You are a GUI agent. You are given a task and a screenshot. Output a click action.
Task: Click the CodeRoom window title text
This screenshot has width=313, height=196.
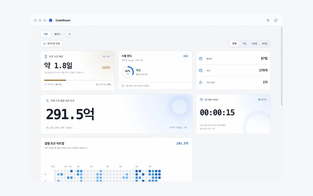click(63, 20)
